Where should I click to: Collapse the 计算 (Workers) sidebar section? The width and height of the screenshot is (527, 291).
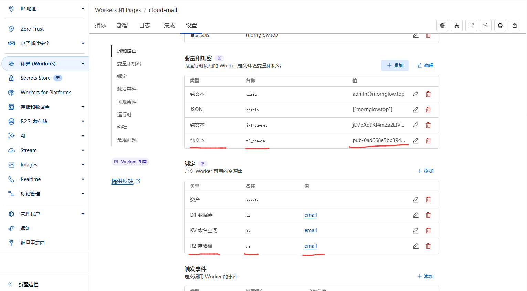pyautogui.click(x=83, y=64)
